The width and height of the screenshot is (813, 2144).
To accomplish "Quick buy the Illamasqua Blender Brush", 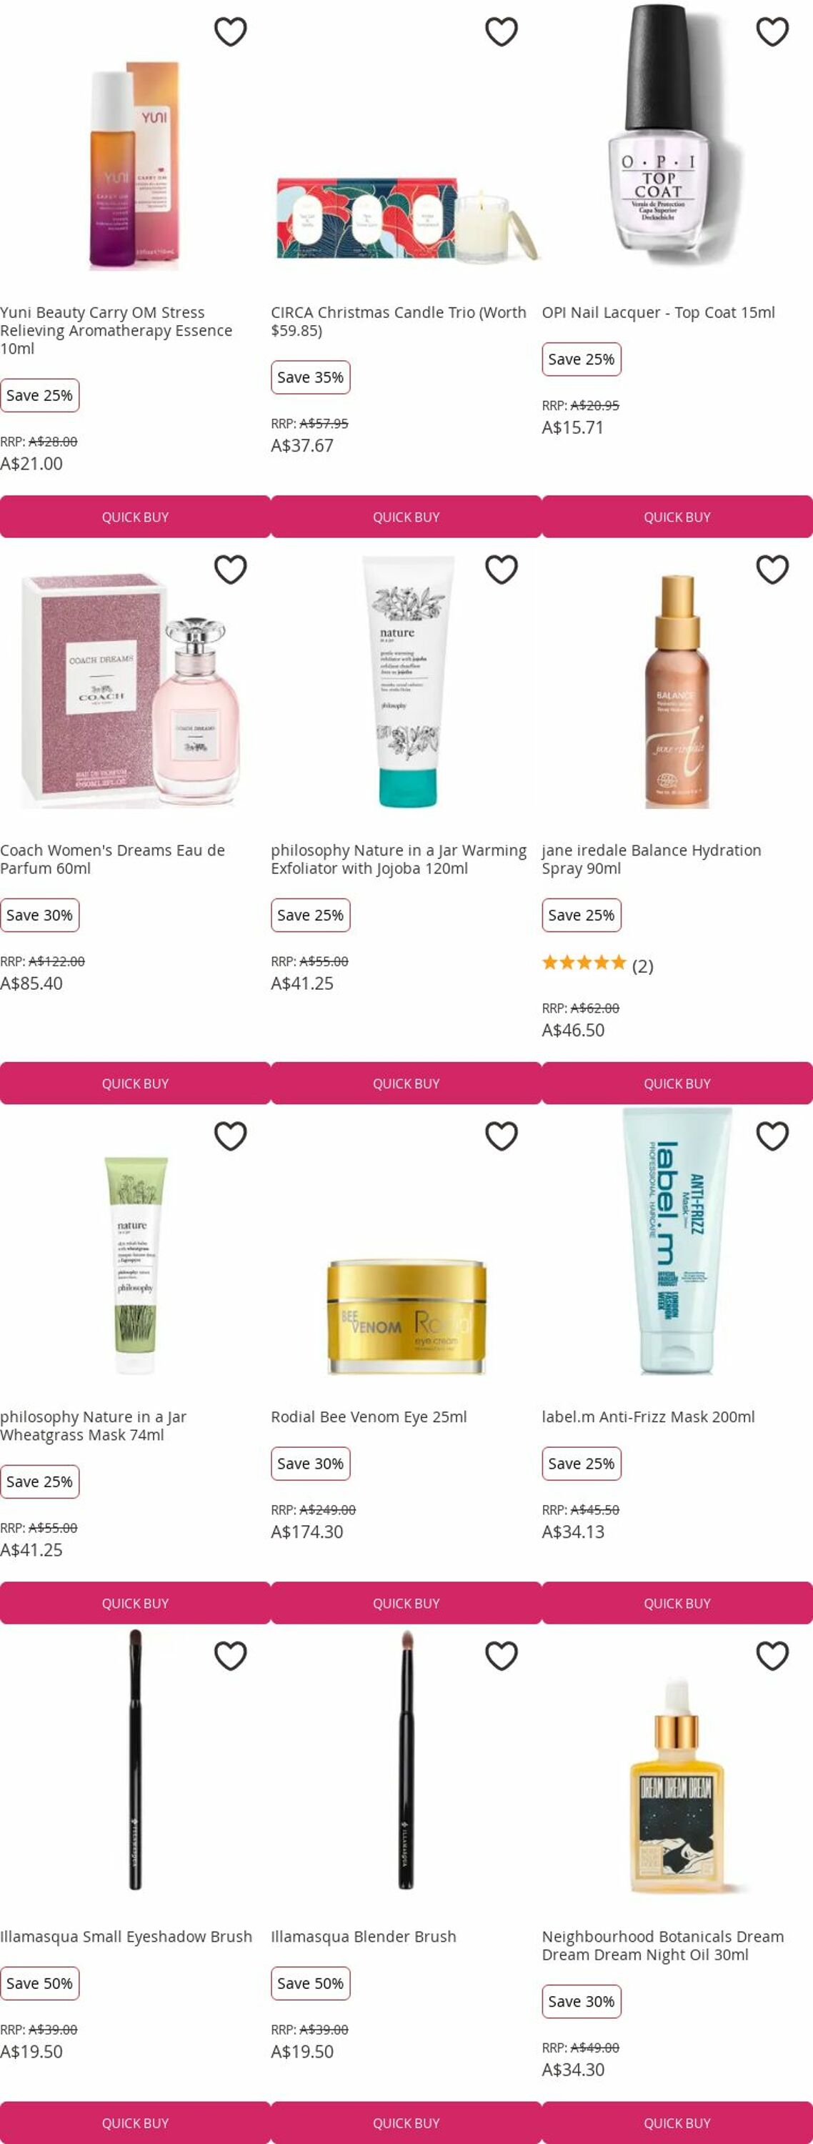I will (x=406, y=2123).
